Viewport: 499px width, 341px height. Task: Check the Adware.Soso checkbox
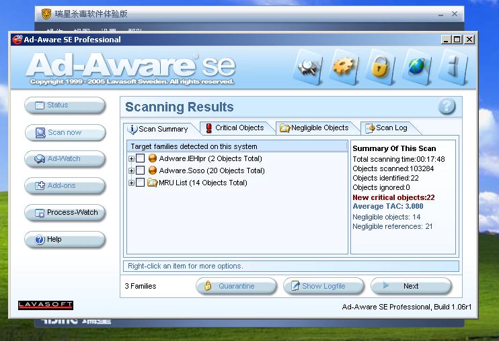click(x=141, y=170)
